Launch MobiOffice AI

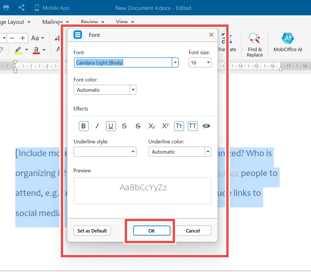click(x=288, y=43)
